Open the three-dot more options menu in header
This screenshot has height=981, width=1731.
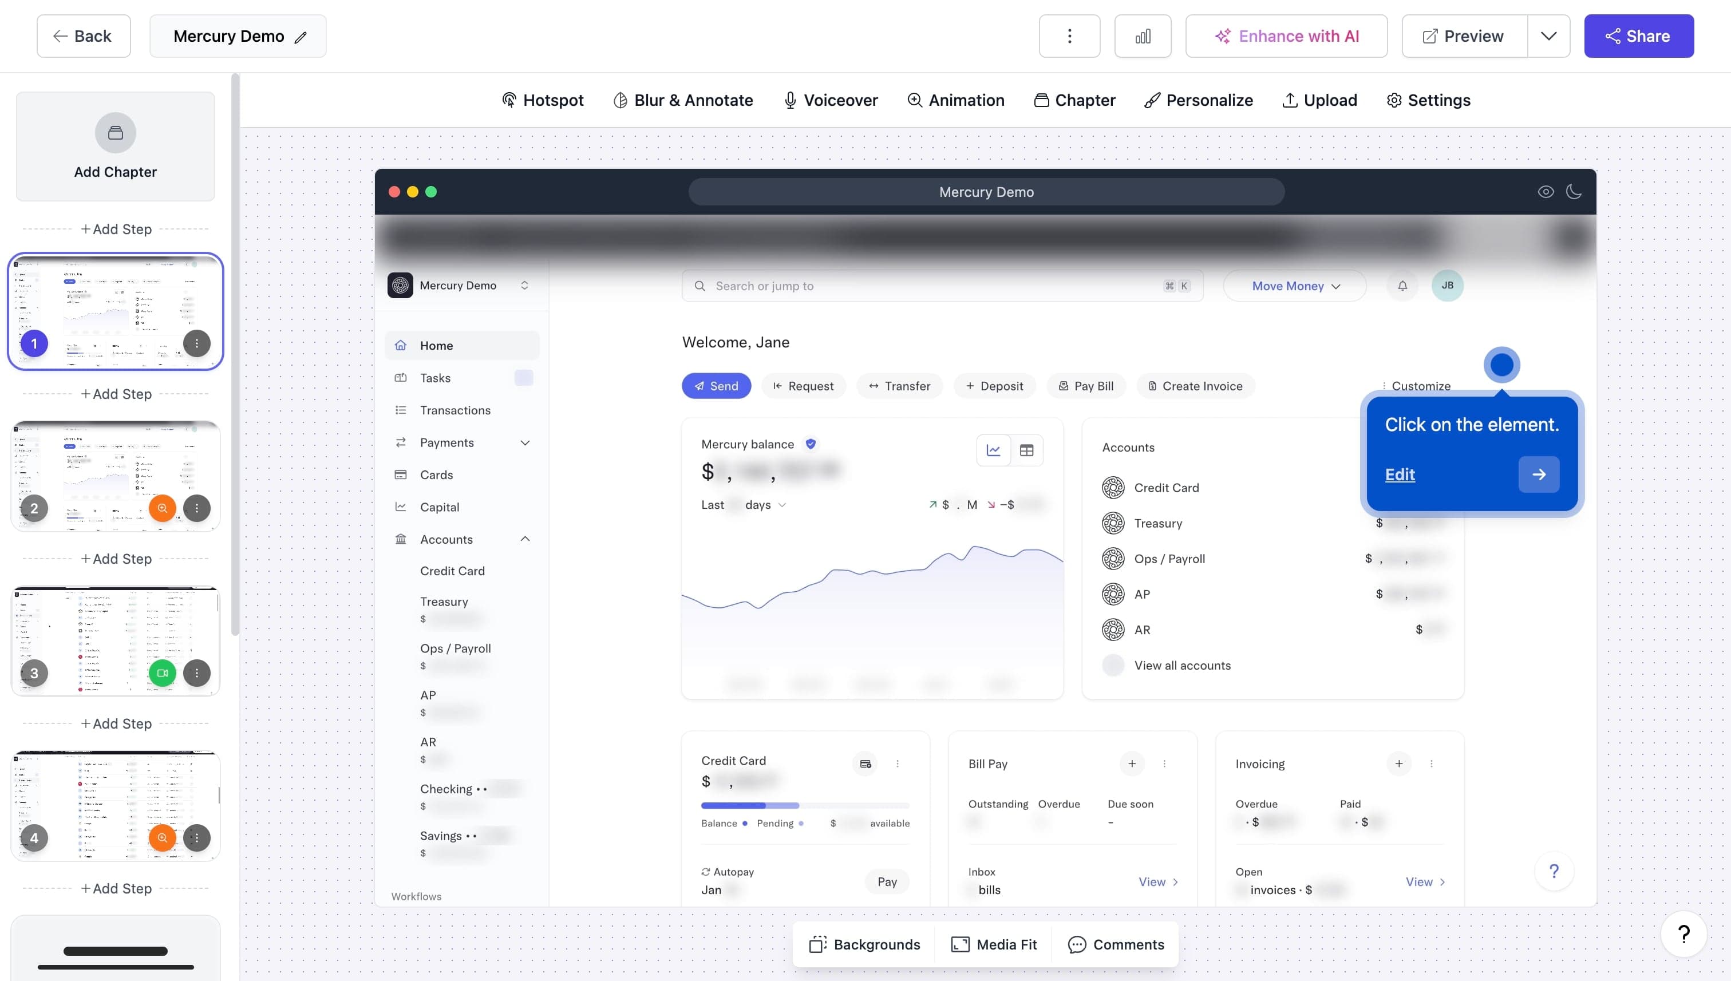pos(1069,37)
